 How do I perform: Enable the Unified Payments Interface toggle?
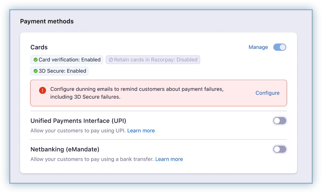coord(280,121)
